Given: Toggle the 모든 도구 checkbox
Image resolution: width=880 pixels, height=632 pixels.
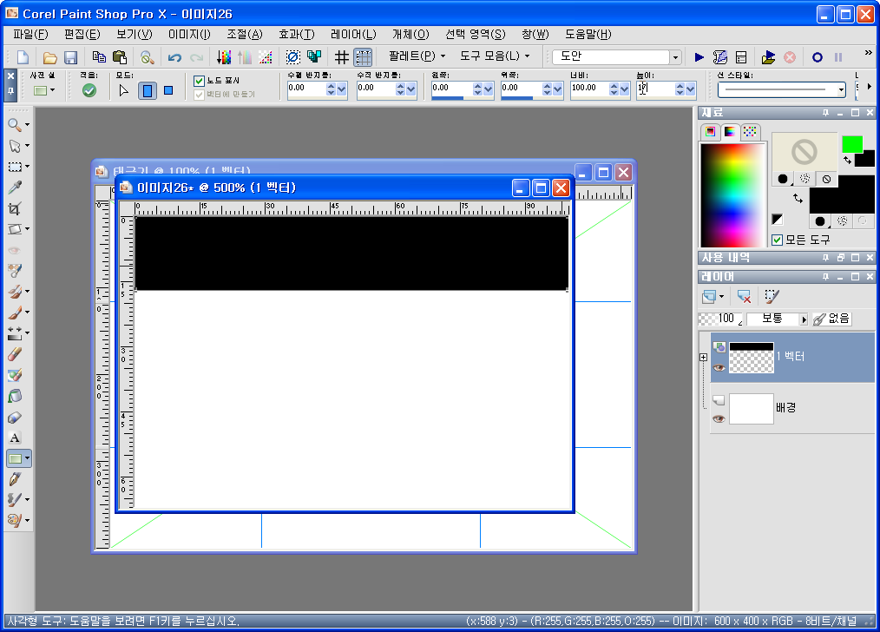Looking at the screenshot, I should [x=777, y=240].
